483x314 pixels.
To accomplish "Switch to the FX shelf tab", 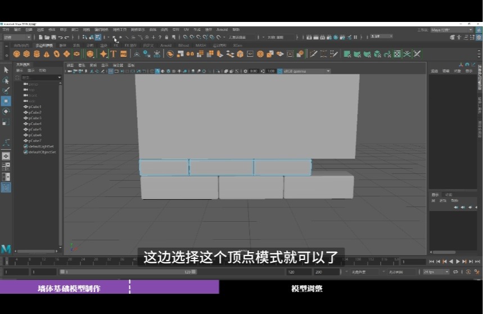I will click(x=116, y=45).
